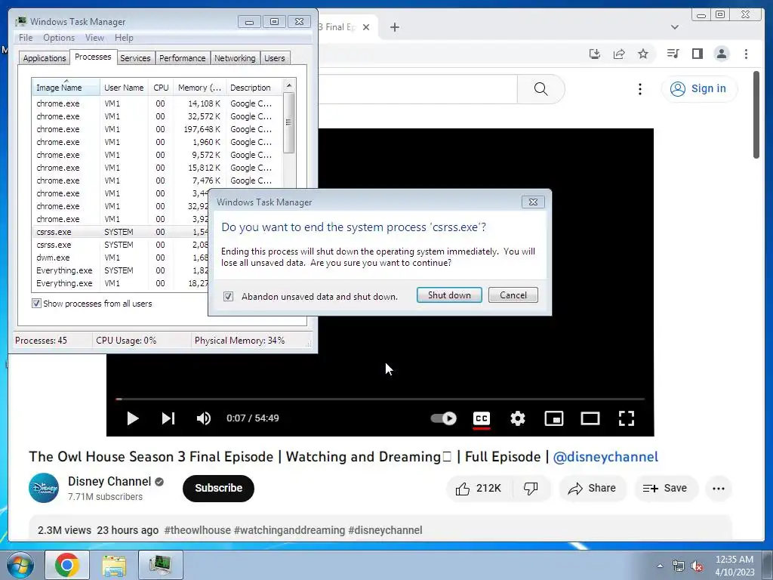Cancel the end process dialog
Screen dimensions: 773x580
(513, 295)
